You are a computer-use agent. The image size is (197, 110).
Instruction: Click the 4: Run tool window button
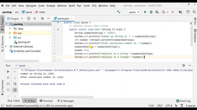coord(30,101)
